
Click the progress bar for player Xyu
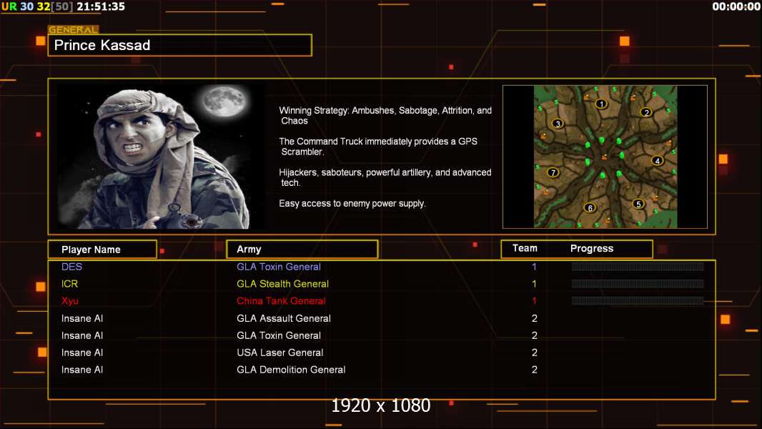tap(637, 301)
